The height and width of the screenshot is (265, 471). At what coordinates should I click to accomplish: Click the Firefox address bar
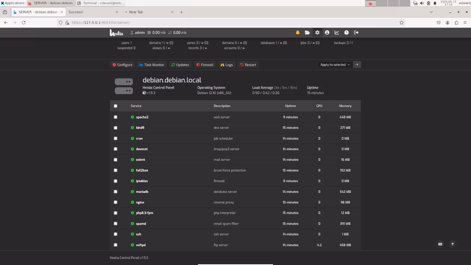click(232, 22)
